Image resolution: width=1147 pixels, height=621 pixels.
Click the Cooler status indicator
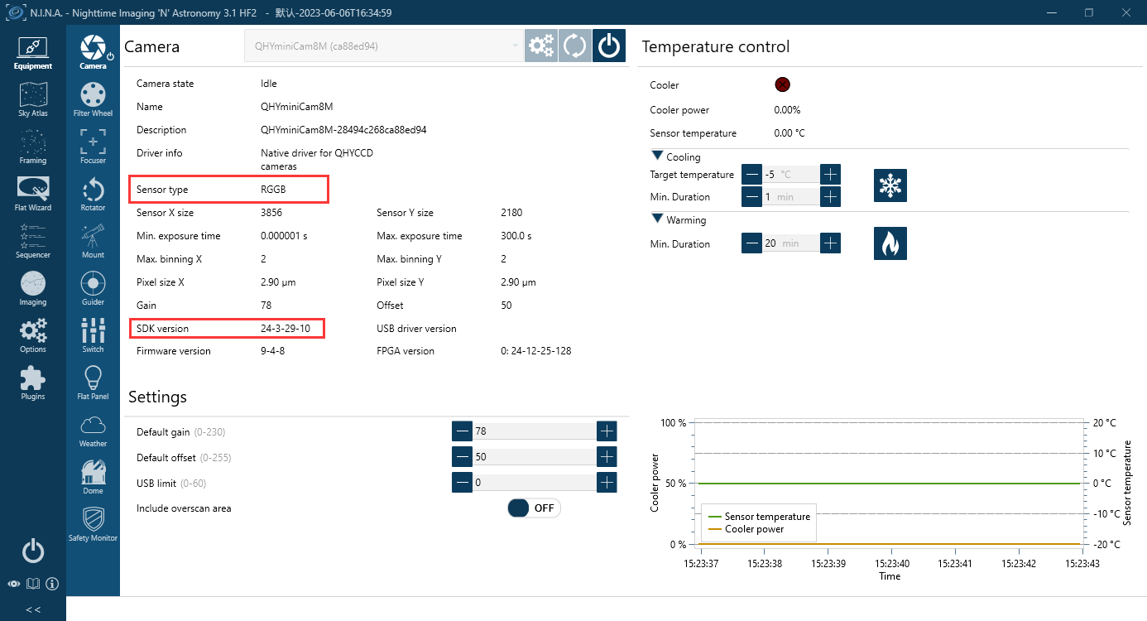(782, 84)
